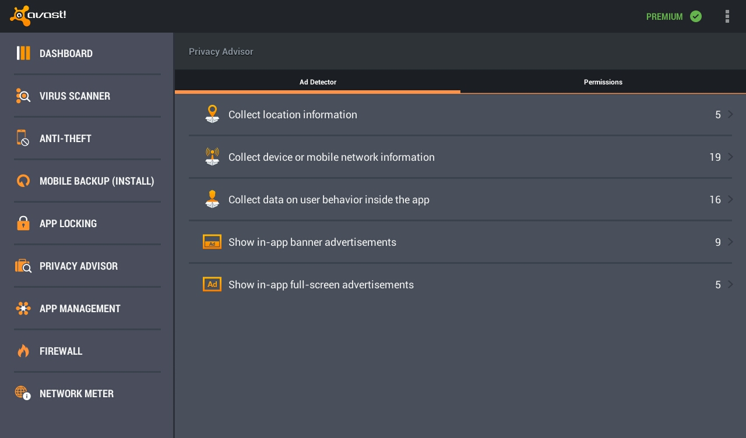The image size is (746, 438).
Task: Expand in-app full-screen advertisements chevron
Action: click(x=730, y=285)
